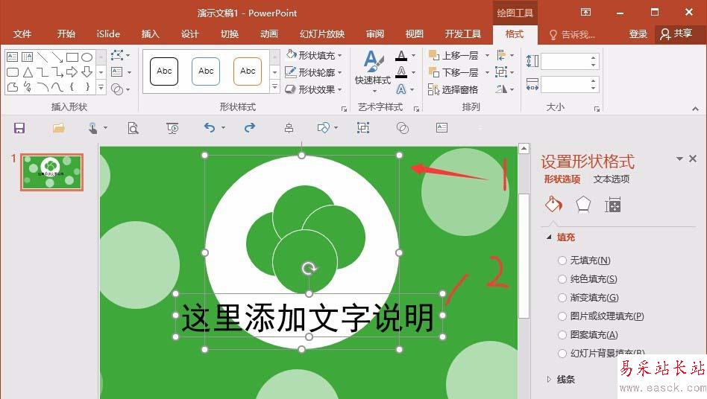Open the Bring Forward dropdown arrow
Screen dimensions: 707x399
[488, 55]
